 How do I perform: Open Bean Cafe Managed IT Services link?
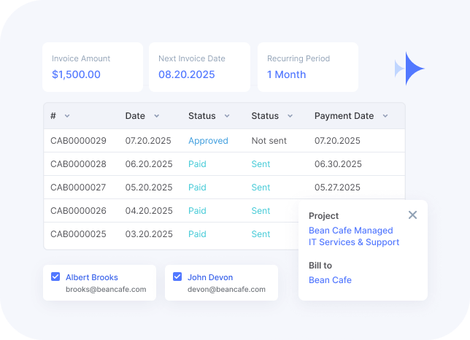coord(354,236)
